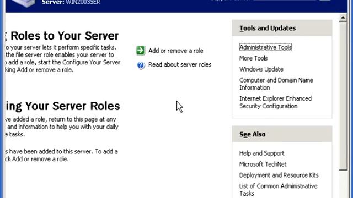Click the server icon in the header banner

coord(24,3)
